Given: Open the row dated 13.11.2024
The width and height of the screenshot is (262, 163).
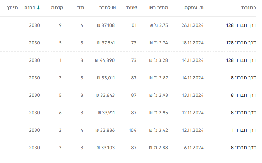Looking at the screenshot, I should click(x=192, y=95).
